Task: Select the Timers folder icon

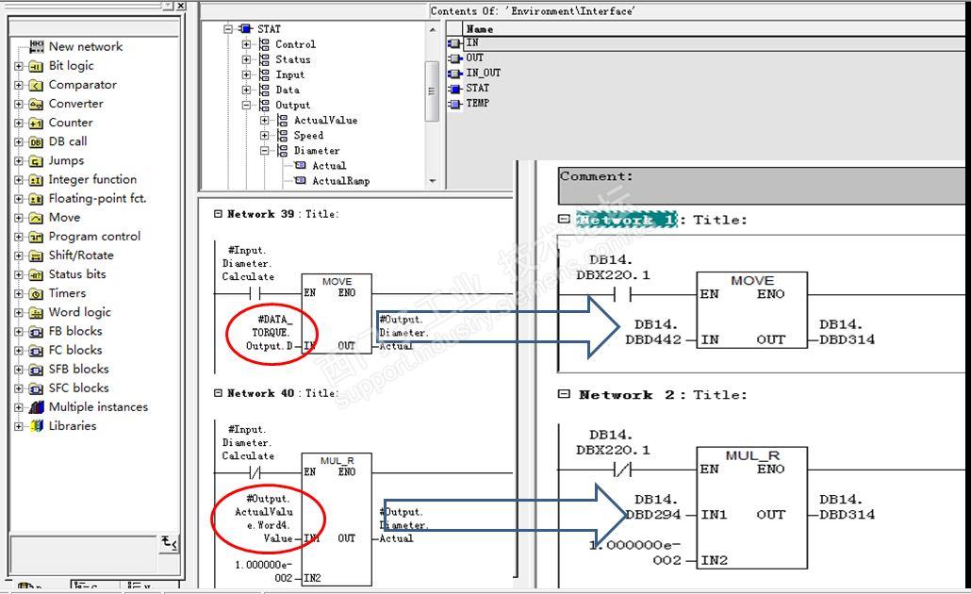Action: [36, 293]
